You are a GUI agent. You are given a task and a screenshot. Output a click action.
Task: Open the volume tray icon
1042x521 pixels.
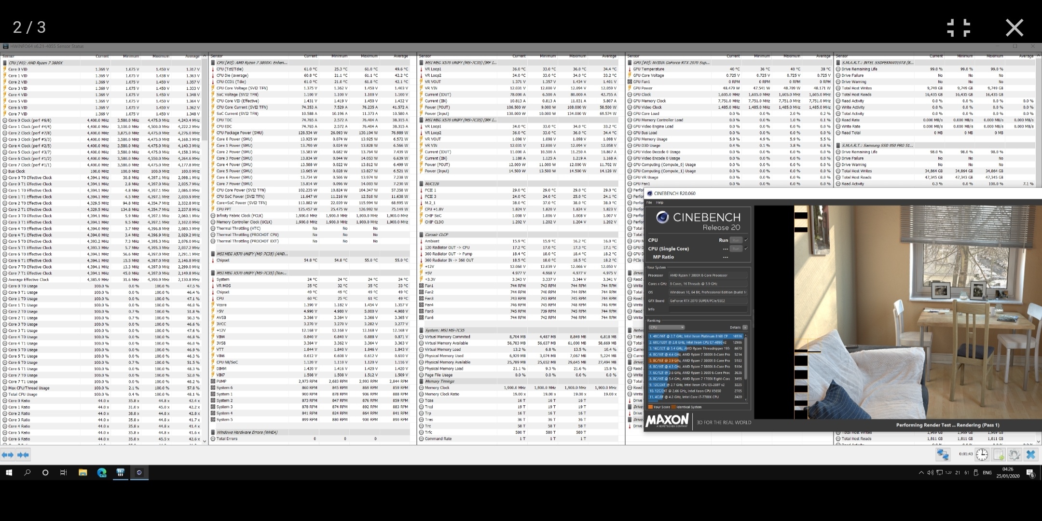coord(930,473)
